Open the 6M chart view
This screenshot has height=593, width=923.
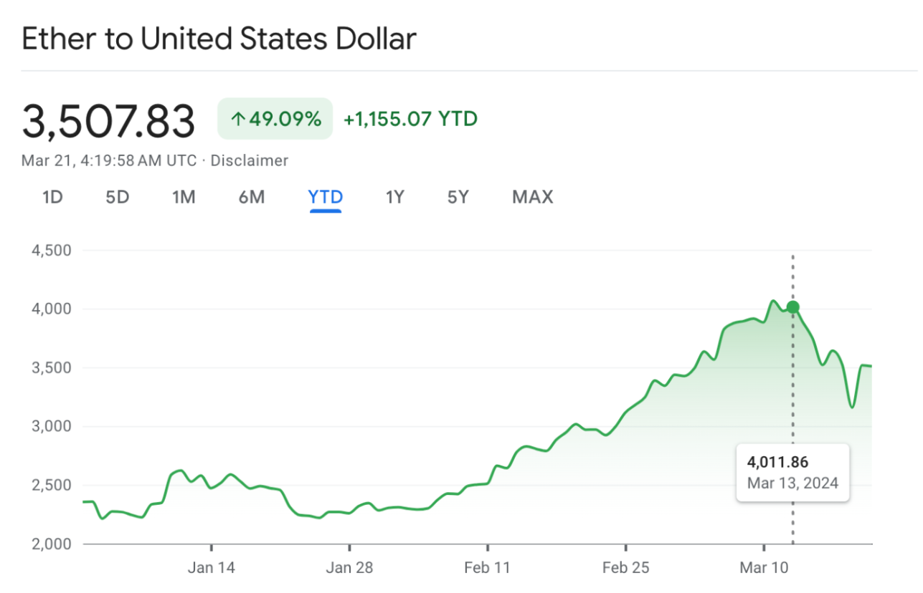pyautogui.click(x=251, y=197)
